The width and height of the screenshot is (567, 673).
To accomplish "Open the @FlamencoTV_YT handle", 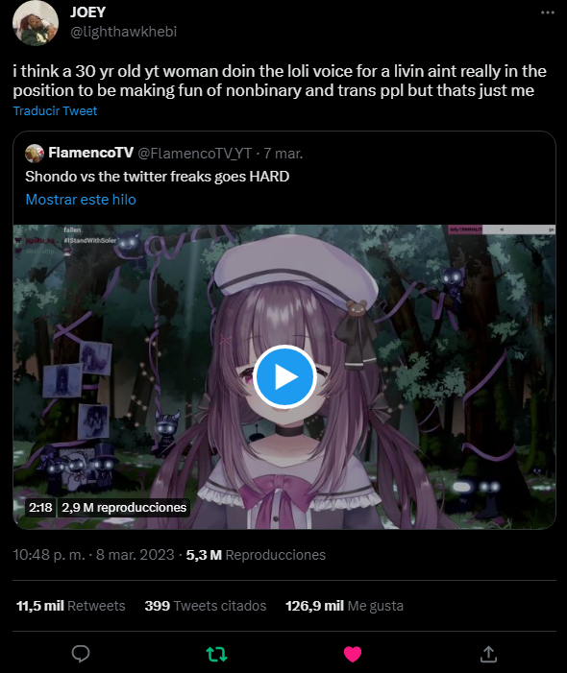I will coord(194,154).
